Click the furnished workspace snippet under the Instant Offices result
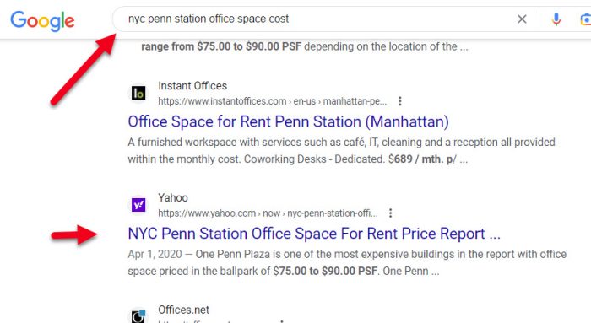This screenshot has height=323, width=591. coord(341,151)
